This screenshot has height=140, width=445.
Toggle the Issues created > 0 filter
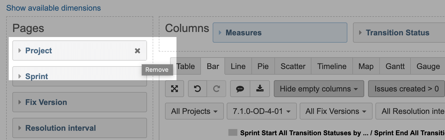[406, 89]
